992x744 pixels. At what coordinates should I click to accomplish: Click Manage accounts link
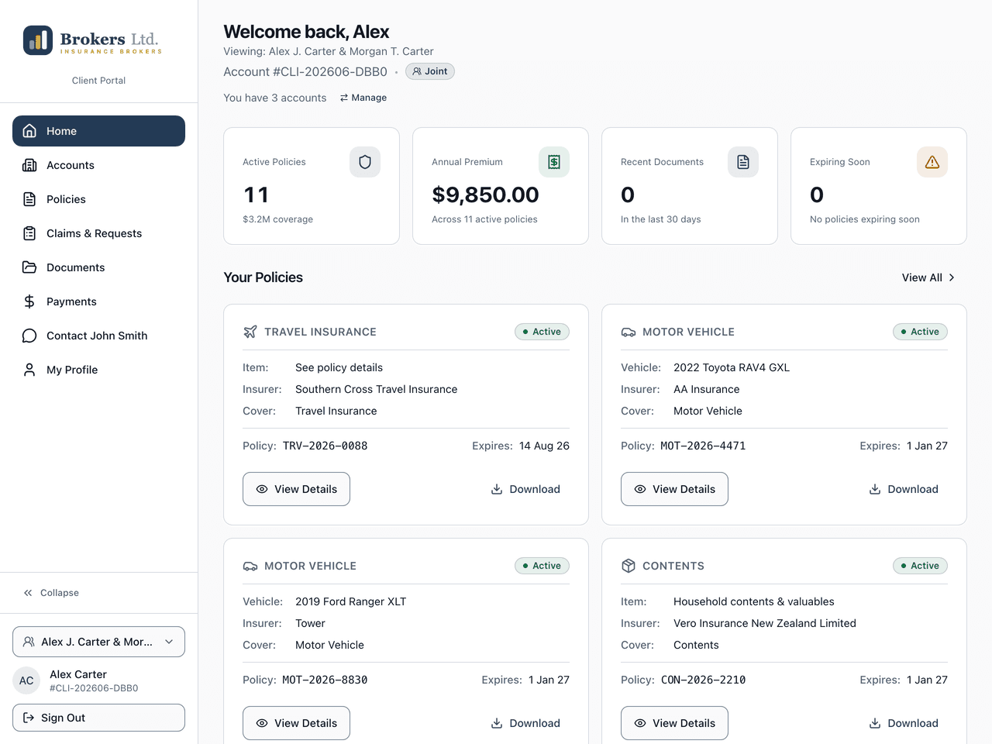[363, 98]
